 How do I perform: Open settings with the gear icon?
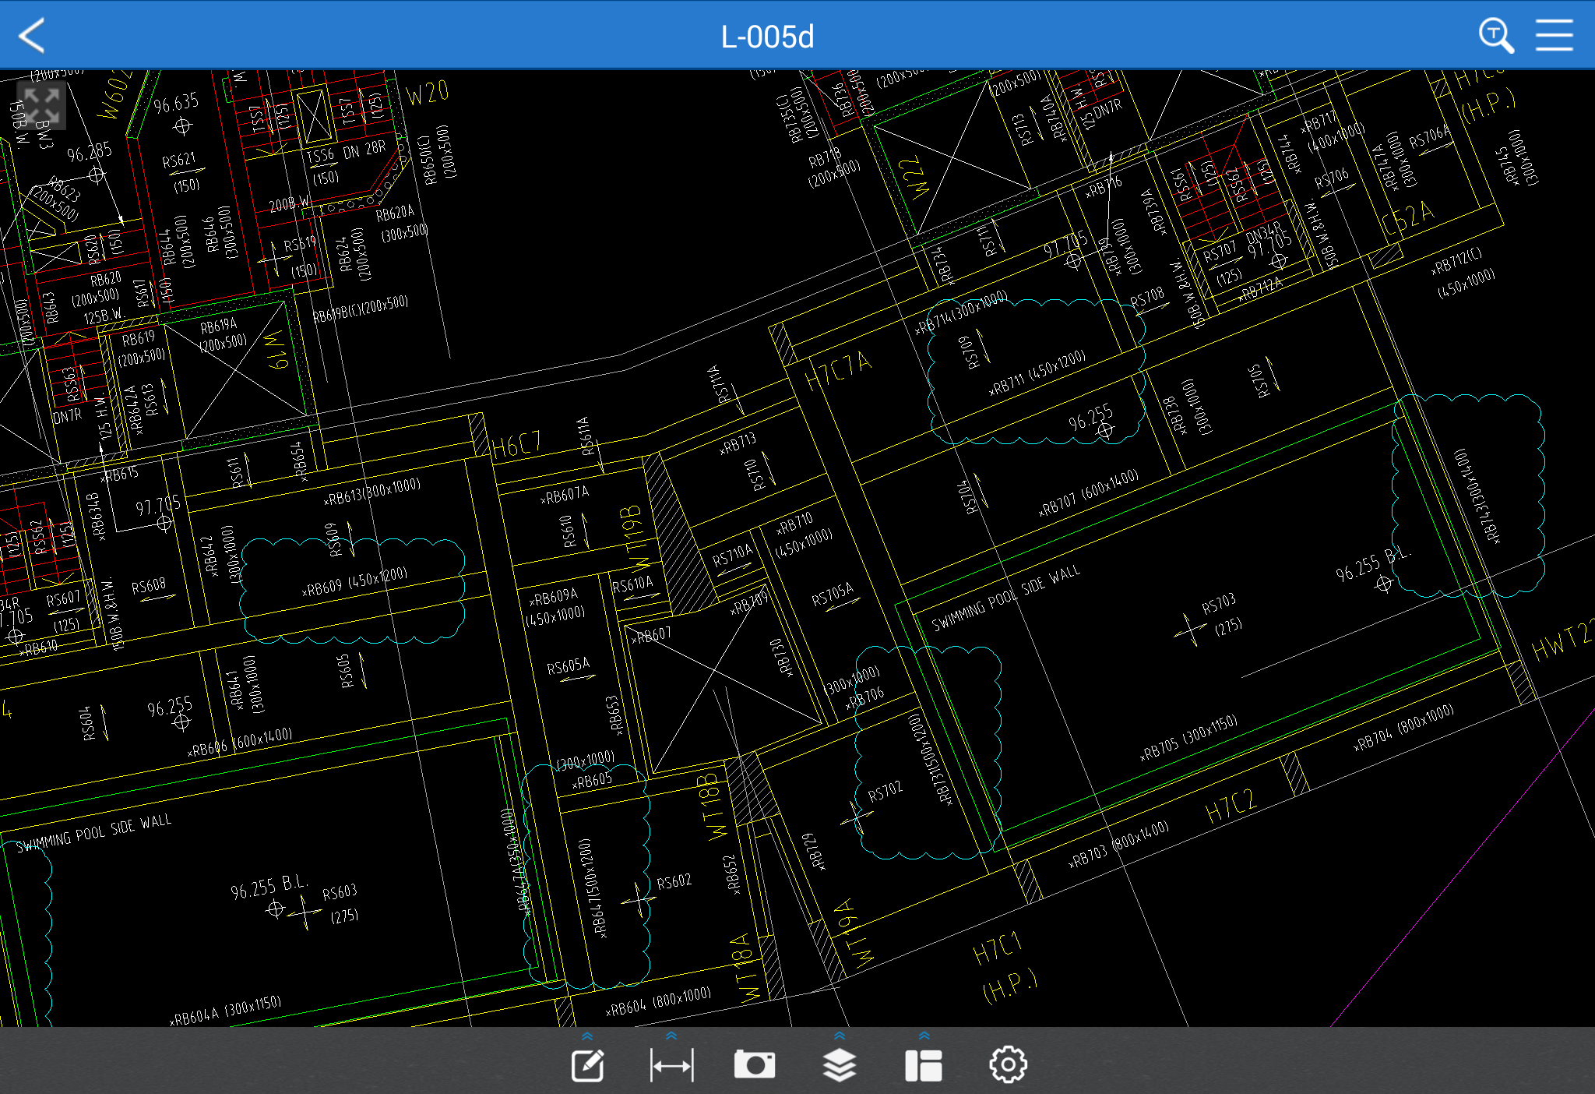point(1008,1065)
